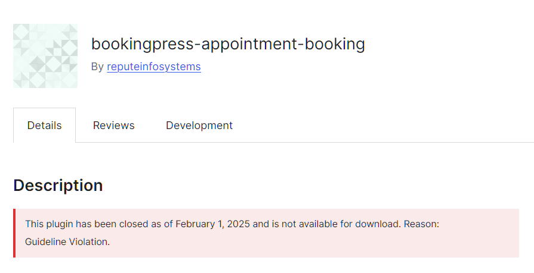Click the red left border of notice
Image resolution: width=534 pixels, height=273 pixels.
coord(14,233)
